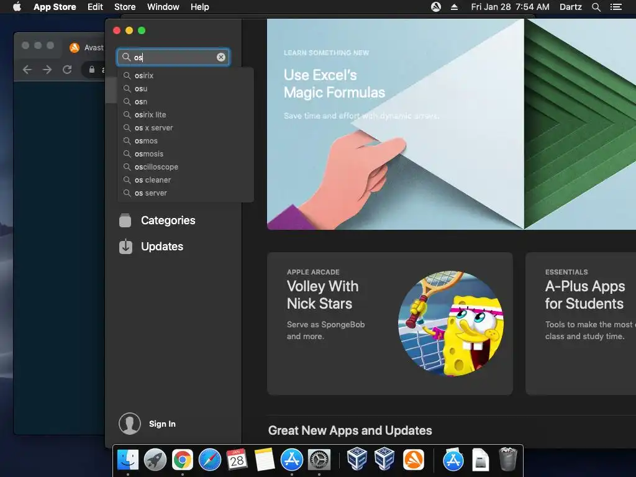Choose the 'osirix lite' search suggestion
Screen dimensions: 636x477
(185, 115)
